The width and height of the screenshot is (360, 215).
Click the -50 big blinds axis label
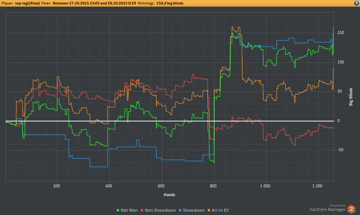(340, 150)
